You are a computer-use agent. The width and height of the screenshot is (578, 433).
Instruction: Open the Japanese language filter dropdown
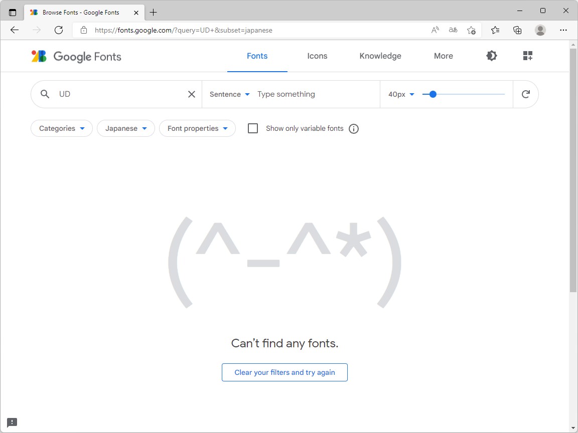(x=125, y=128)
